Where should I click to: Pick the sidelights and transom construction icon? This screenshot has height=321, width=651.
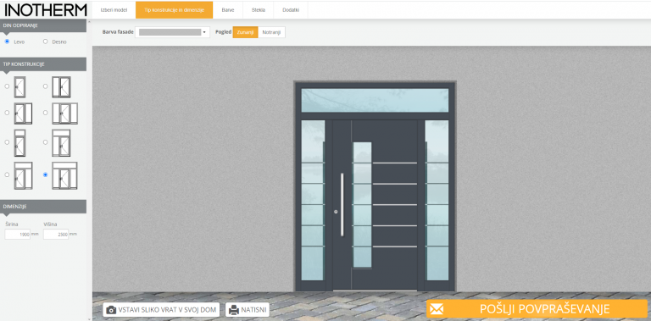coord(64,175)
